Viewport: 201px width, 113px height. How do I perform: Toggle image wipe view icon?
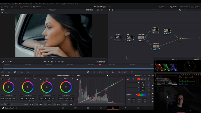tap(2, 13)
